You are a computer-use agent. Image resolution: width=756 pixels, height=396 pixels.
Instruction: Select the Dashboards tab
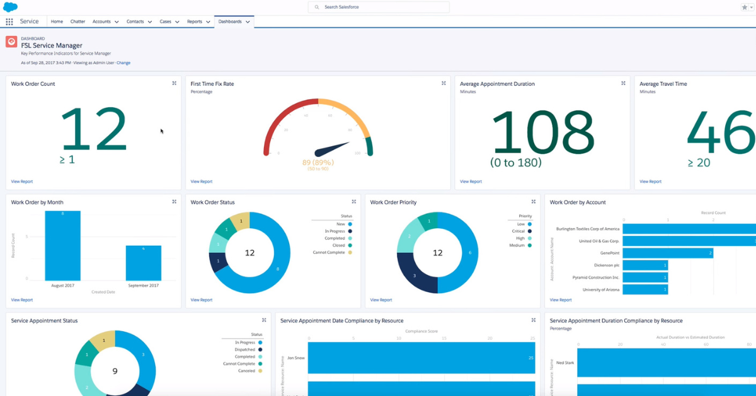(x=230, y=21)
